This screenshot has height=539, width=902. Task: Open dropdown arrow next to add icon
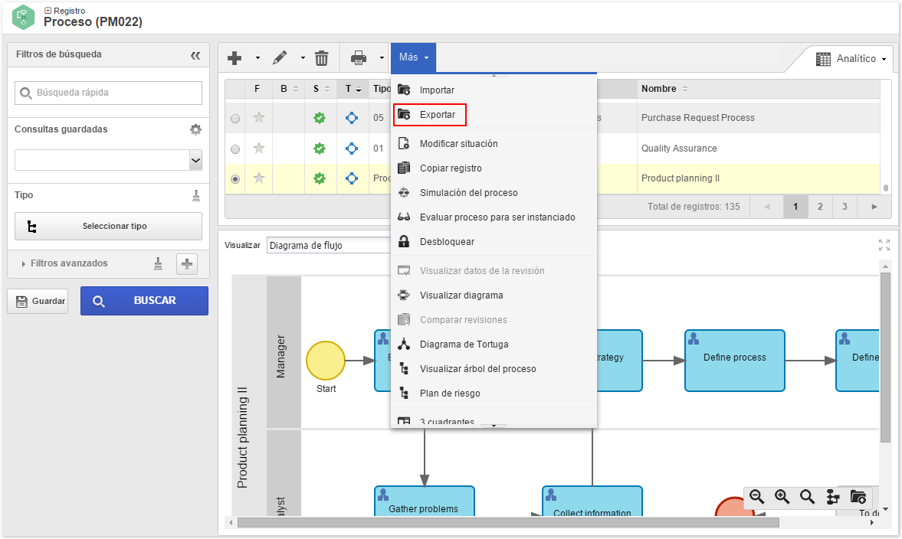[x=257, y=58]
